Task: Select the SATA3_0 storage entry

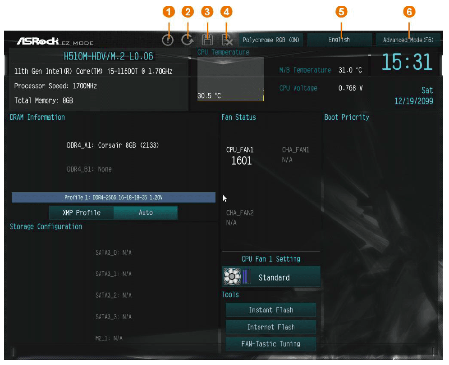Action: (x=114, y=252)
